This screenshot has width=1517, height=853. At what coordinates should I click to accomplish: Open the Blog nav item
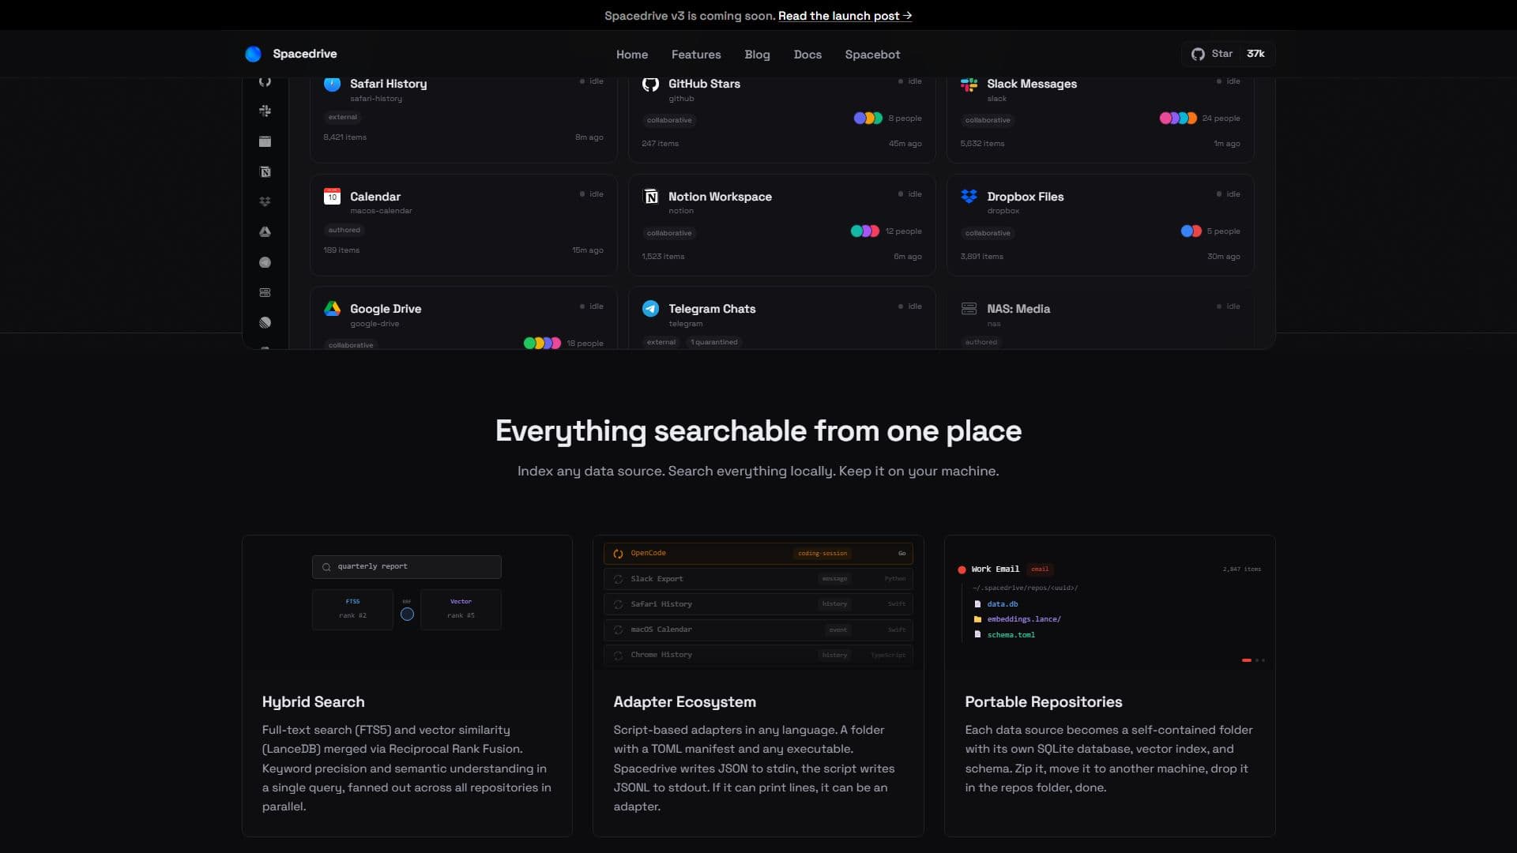click(x=757, y=54)
